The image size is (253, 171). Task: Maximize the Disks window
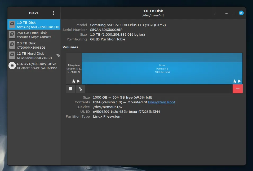[234, 13]
